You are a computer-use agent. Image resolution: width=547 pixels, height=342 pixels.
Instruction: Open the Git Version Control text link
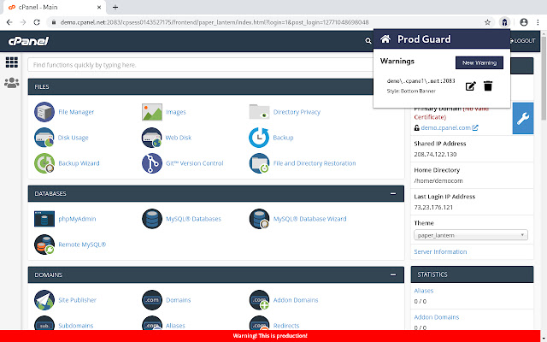(x=194, y=163)
